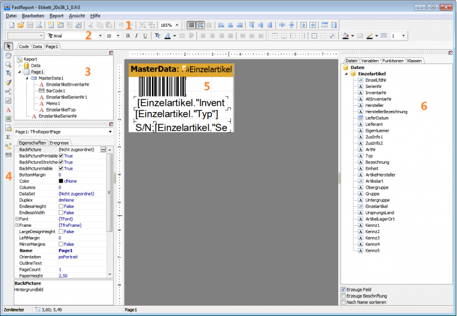Viewport: 457px width, 316px height.
Task: Add a new dialog form icon
Action: 61,25
